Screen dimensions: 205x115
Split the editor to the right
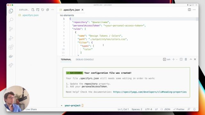pos(189,10)
